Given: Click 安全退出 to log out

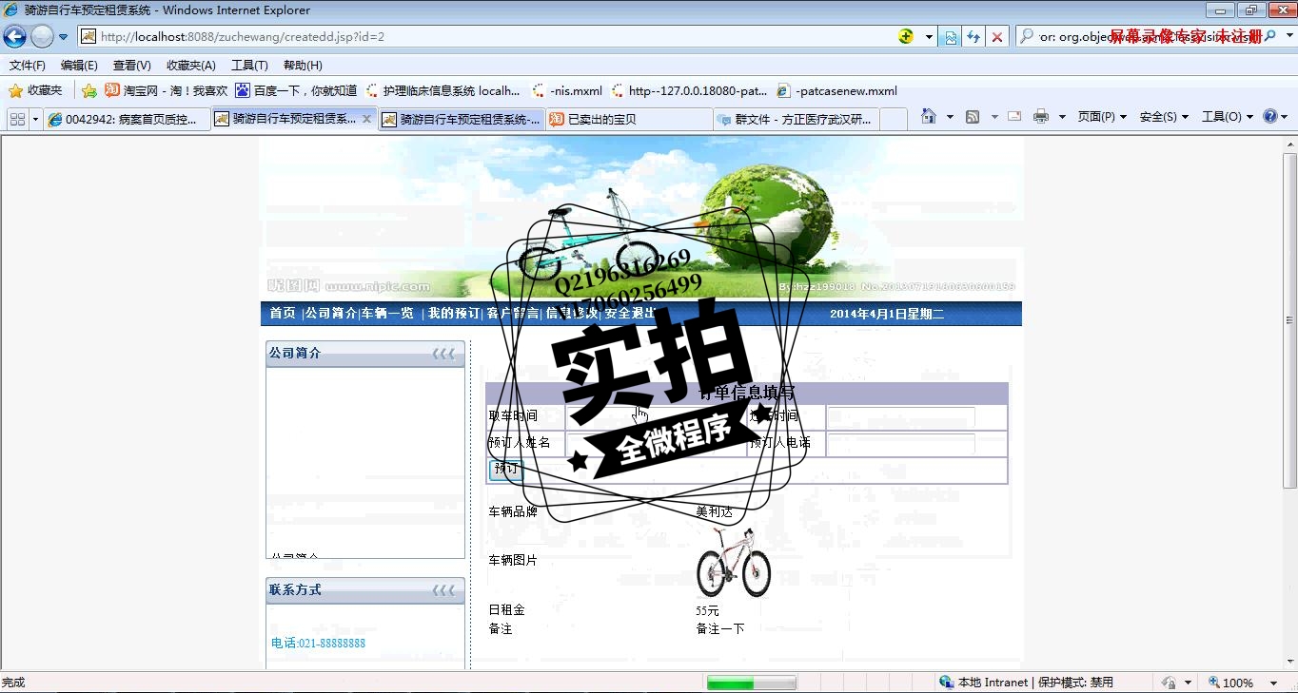Looking at the screenshot, I should [630, 314].
